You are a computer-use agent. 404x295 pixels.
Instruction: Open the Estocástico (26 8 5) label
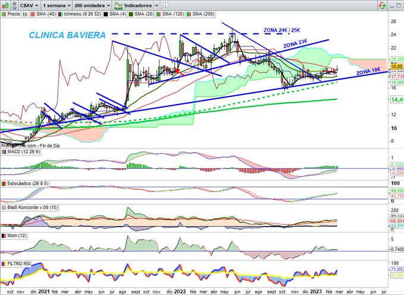(x=25, y=183)
